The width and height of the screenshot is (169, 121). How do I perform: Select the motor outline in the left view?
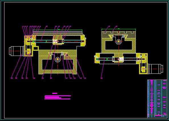tap(17, 51)
